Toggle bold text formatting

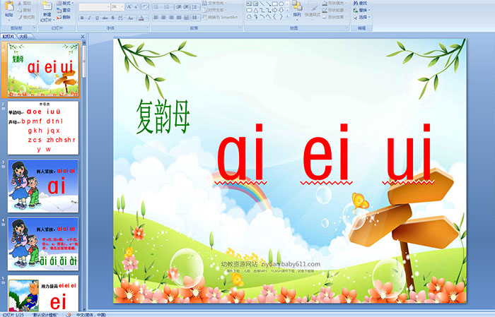(81, 17)
